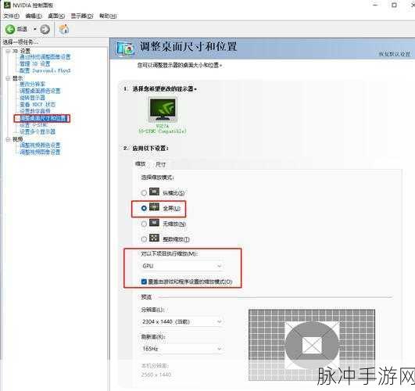Screen dimensions: 415x391
Task: Select the 整数缩放(I) radio button
Action: tap(144, 239)
